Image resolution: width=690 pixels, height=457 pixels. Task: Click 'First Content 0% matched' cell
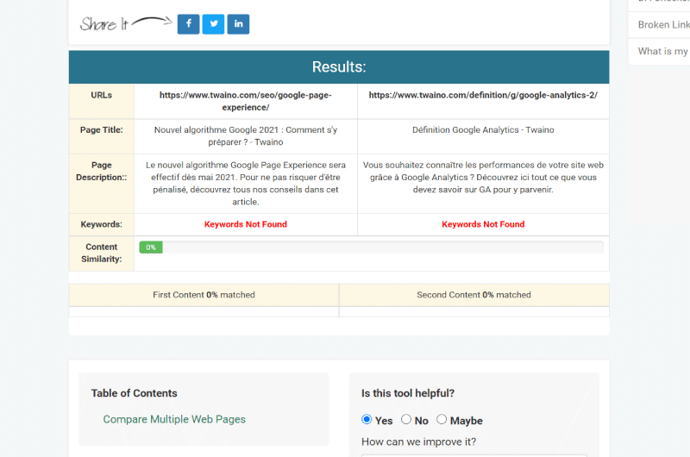[x=204, y=295]
